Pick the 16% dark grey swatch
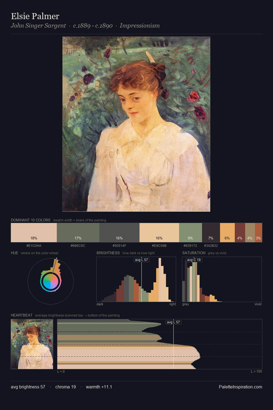The width and height of the screenshot is (273, 410). (x=119, y=233)
